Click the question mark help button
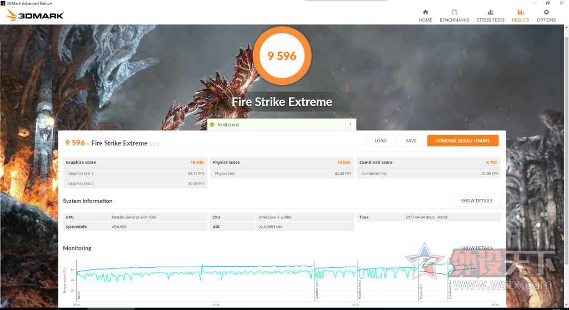The image size is (569, 310). [350, 125]
